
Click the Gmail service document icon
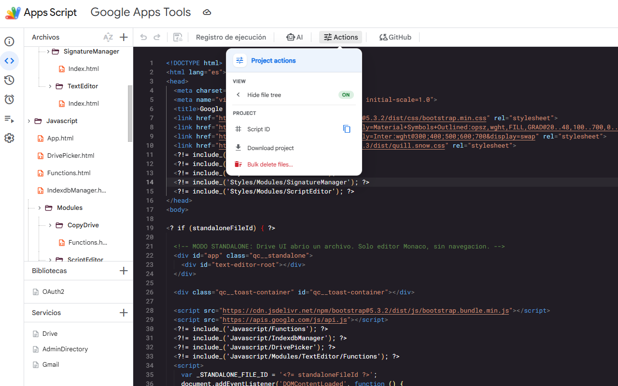35,365
